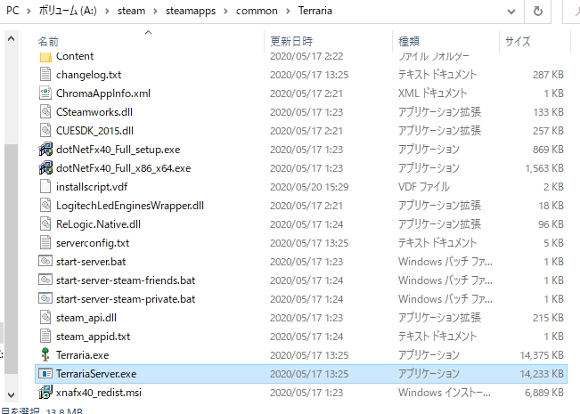Select the file name dotNetFx40_Full_setup.exe
Screen dimensions: 580x414
pos(118,150)
